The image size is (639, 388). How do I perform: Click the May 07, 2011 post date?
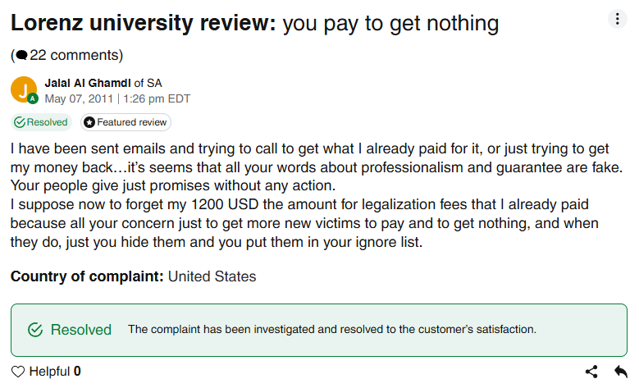coord(80,98)
